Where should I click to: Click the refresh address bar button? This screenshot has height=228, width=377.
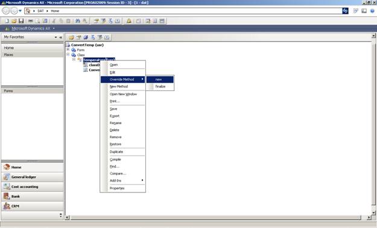tap(345, 11)
